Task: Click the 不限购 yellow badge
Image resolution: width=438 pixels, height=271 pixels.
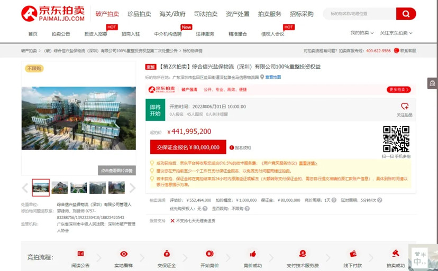Action: [34, 68]
